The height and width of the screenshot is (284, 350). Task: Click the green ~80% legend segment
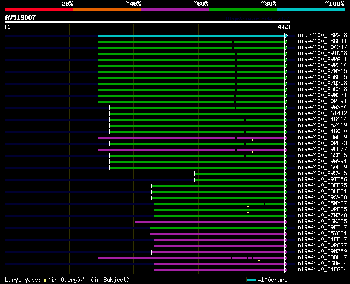[243, 10]
